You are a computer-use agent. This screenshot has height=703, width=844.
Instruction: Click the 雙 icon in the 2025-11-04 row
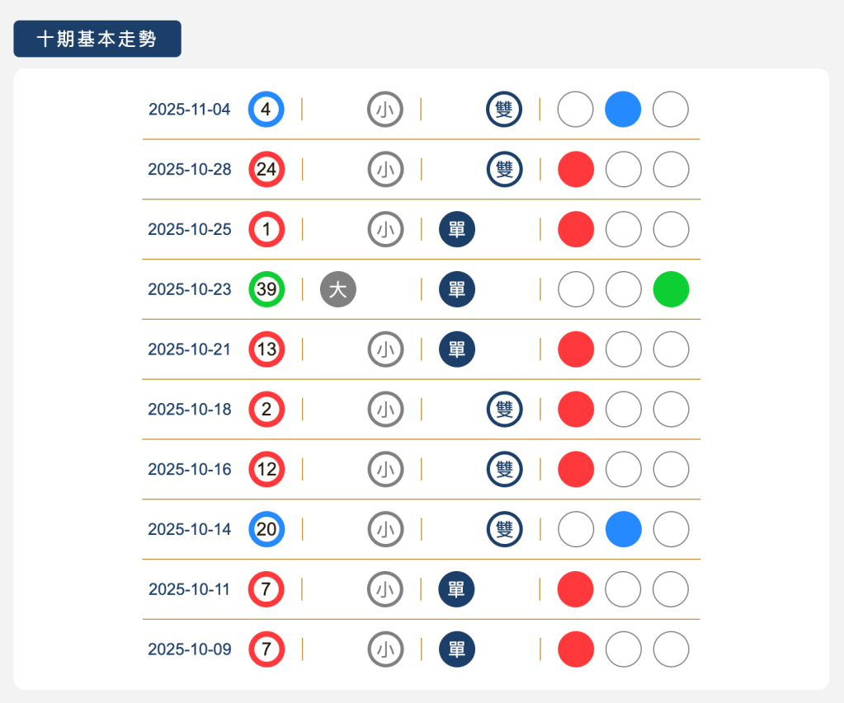pyautogui.click(x=503, y=110)
